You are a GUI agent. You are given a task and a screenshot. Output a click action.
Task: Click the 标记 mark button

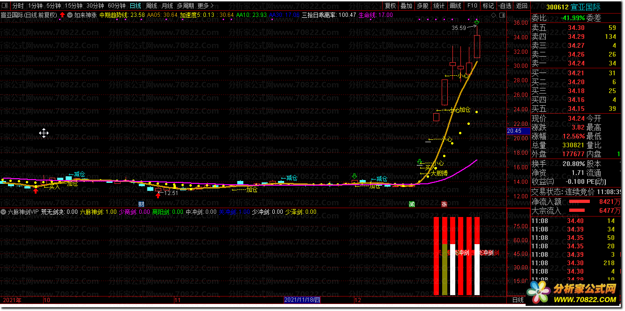[x=488, y=6]
